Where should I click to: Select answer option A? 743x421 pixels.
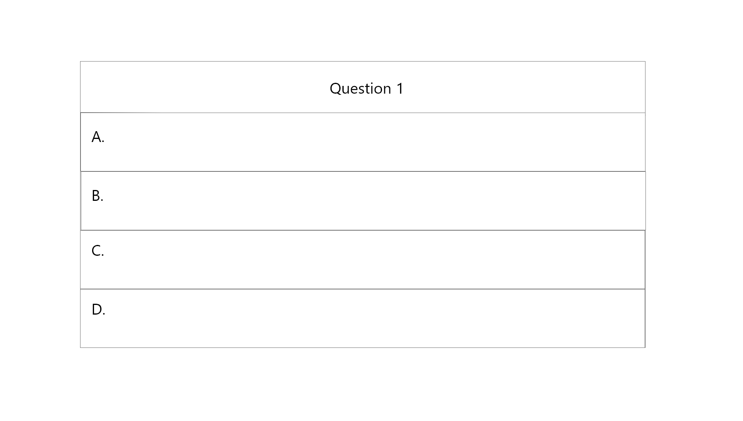[x=363, y=142]
